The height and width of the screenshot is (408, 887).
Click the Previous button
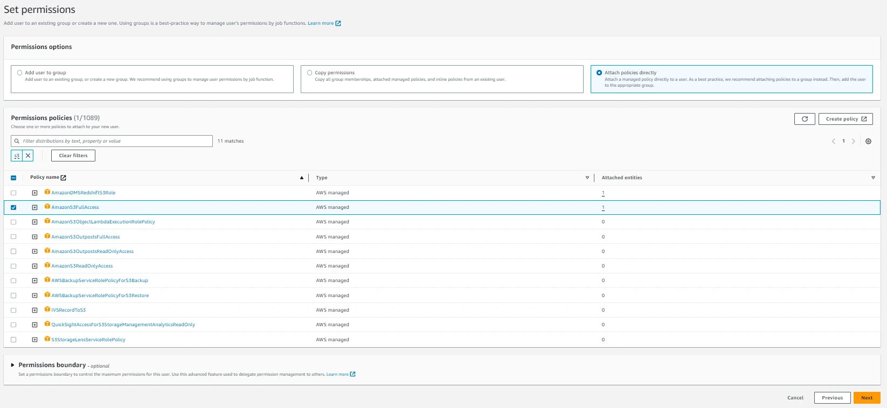[832, 398]
